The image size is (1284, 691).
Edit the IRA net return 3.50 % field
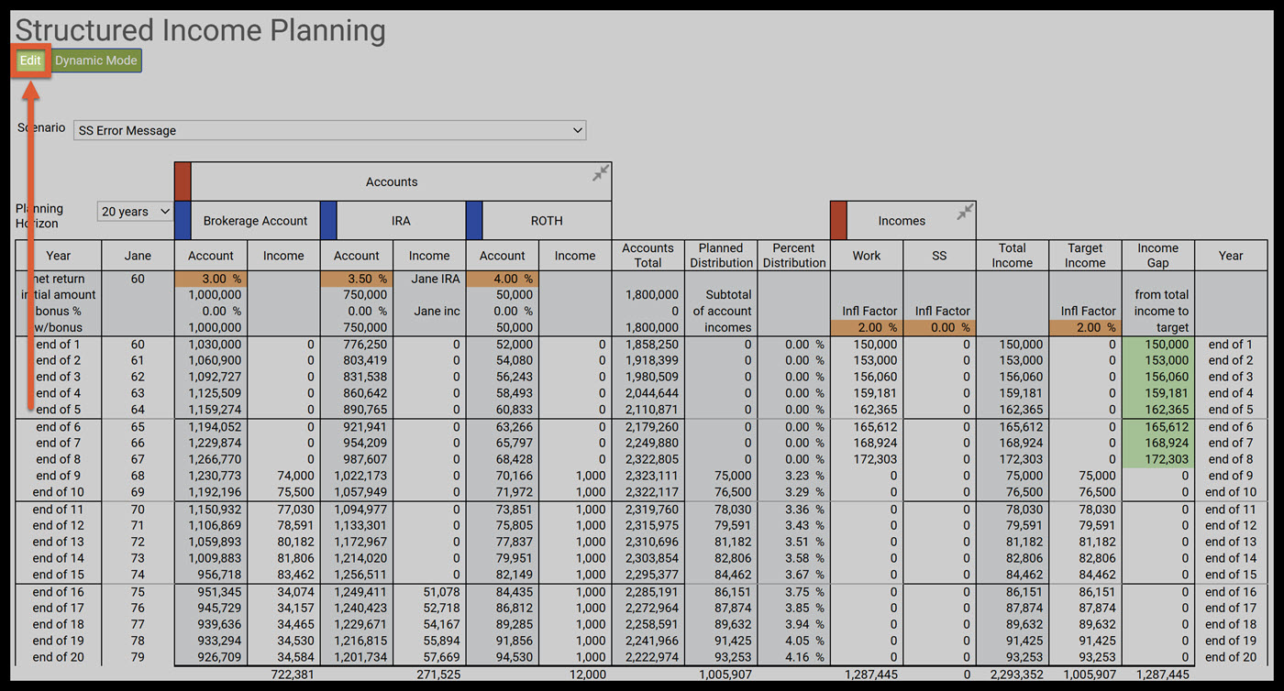point(357,279)
